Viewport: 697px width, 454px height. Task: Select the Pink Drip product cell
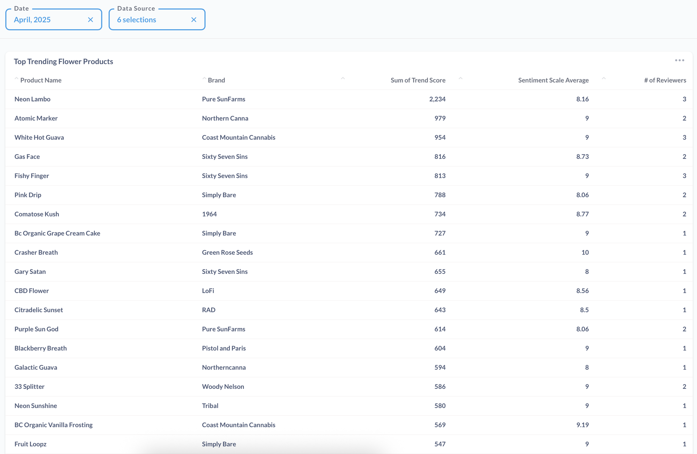28,195
